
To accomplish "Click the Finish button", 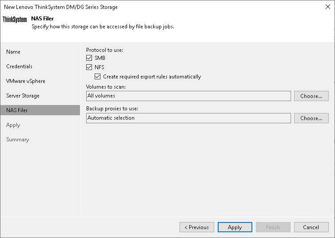I will pyautogui.click(x=273, y=227).
